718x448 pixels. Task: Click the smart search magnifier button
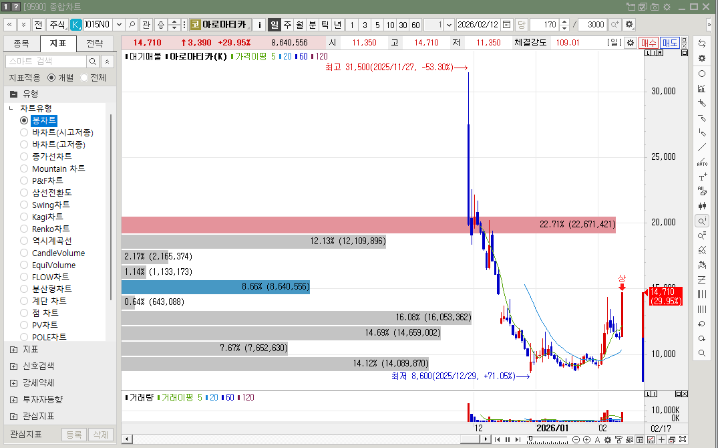tap(92, 62)
